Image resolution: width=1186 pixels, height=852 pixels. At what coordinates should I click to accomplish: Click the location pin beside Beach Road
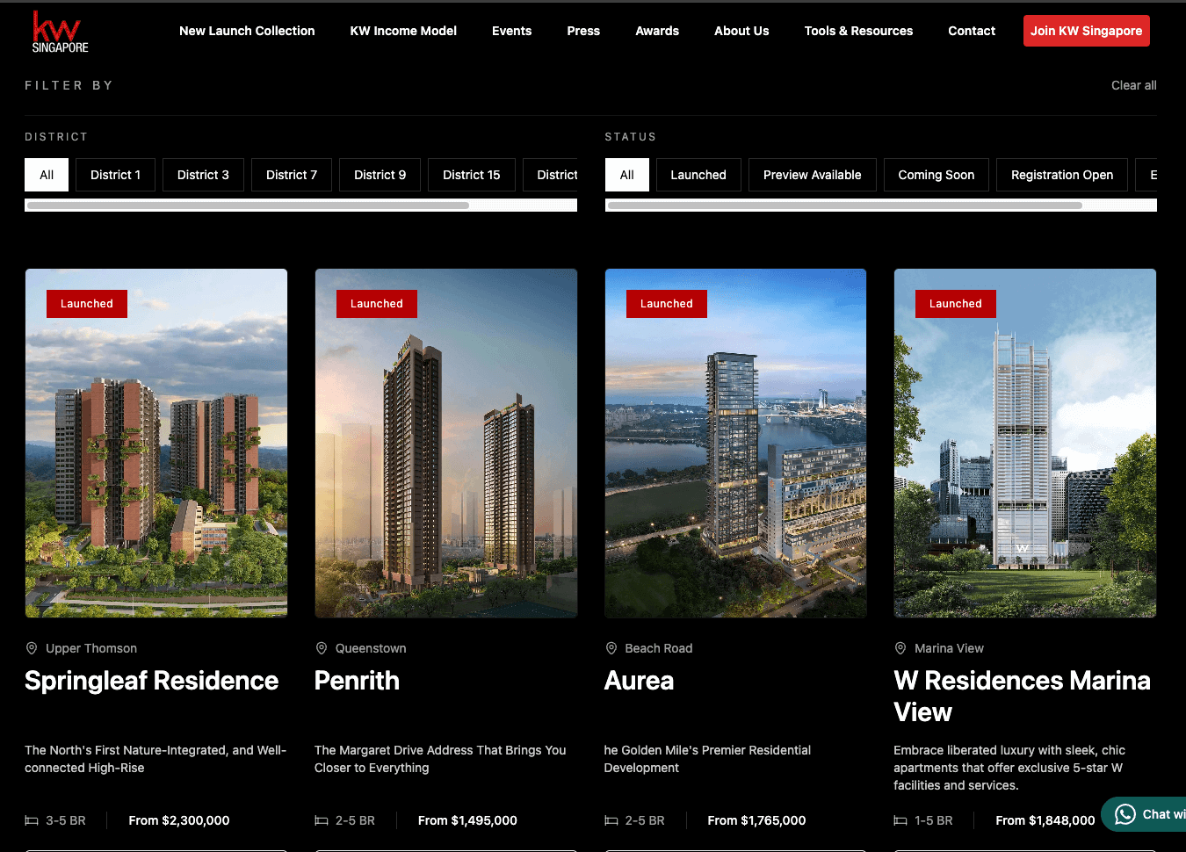click(x=611, y=648)
